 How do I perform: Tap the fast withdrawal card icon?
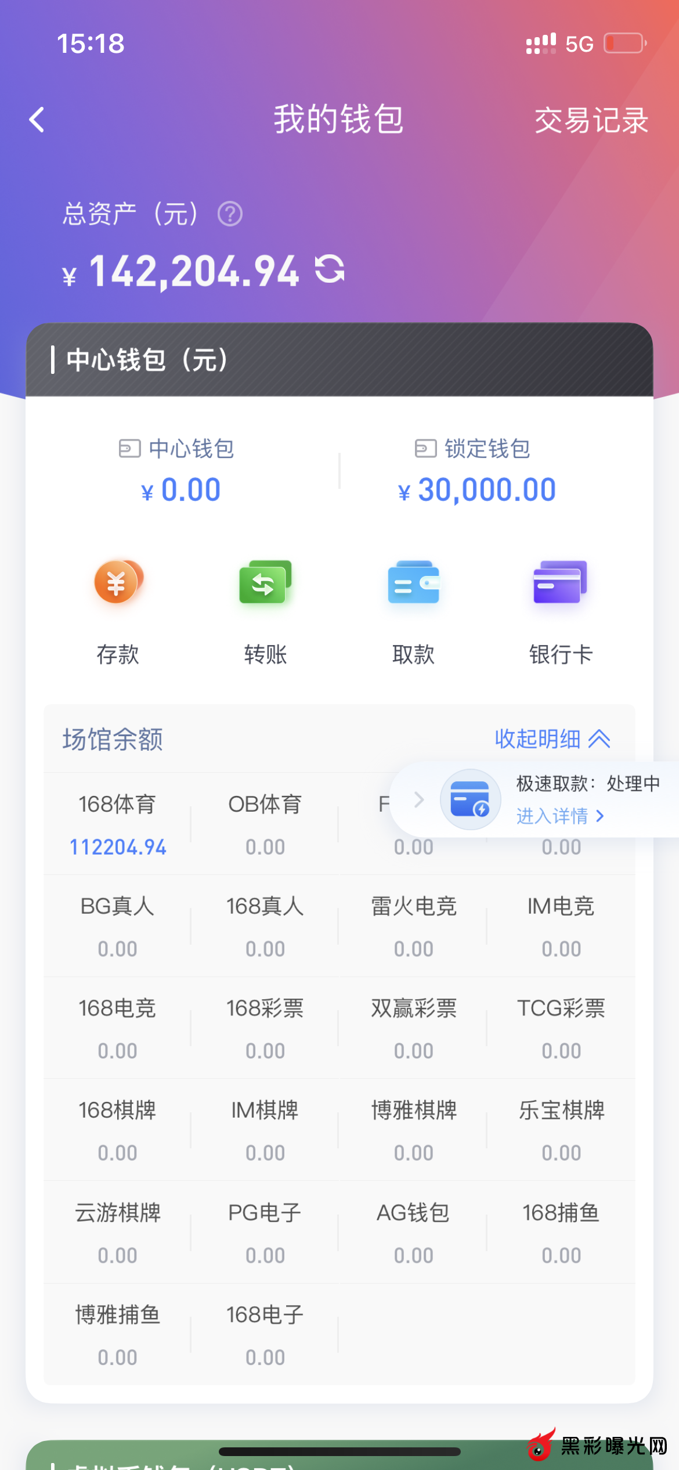pyautogui.click(x=470, y=799)
